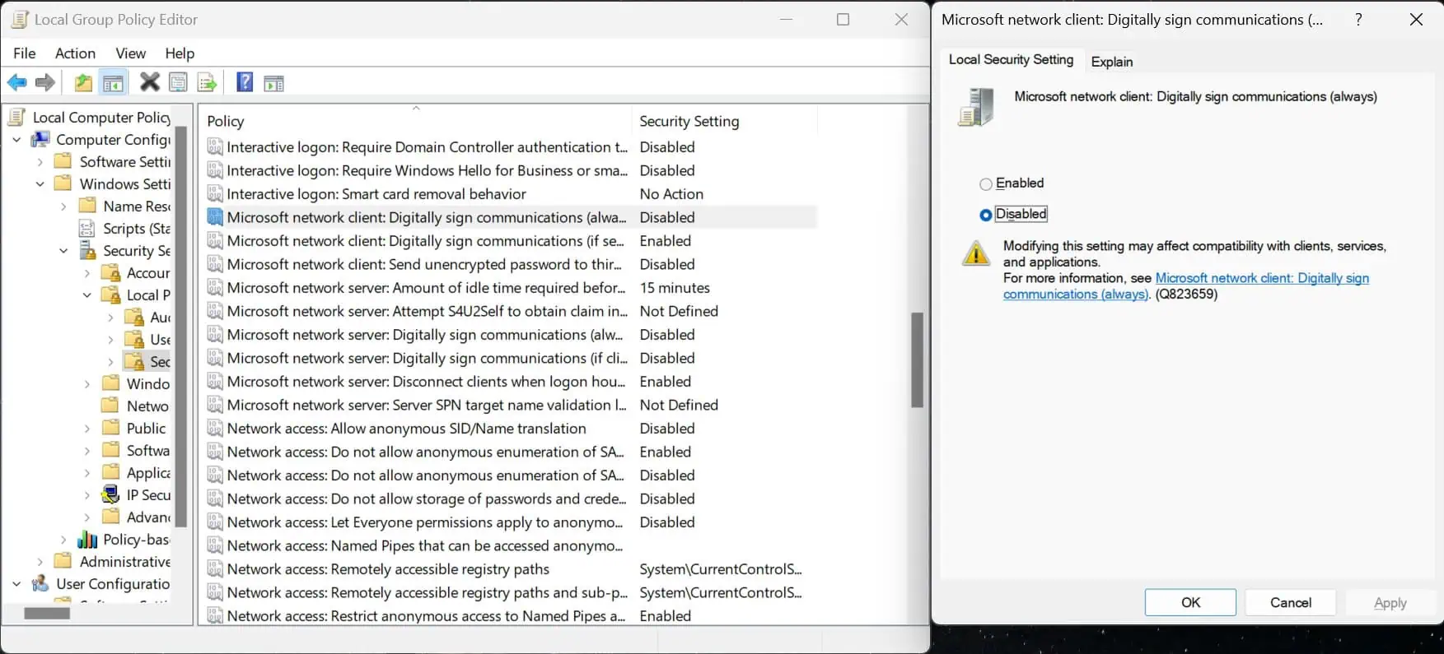Click the Cancel button in the dialog
This screenshot has width=1444, height=654.
coord(1290,602)
